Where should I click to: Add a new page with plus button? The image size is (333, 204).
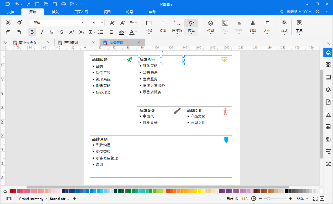pyautogui.click(x=74, y=199)
